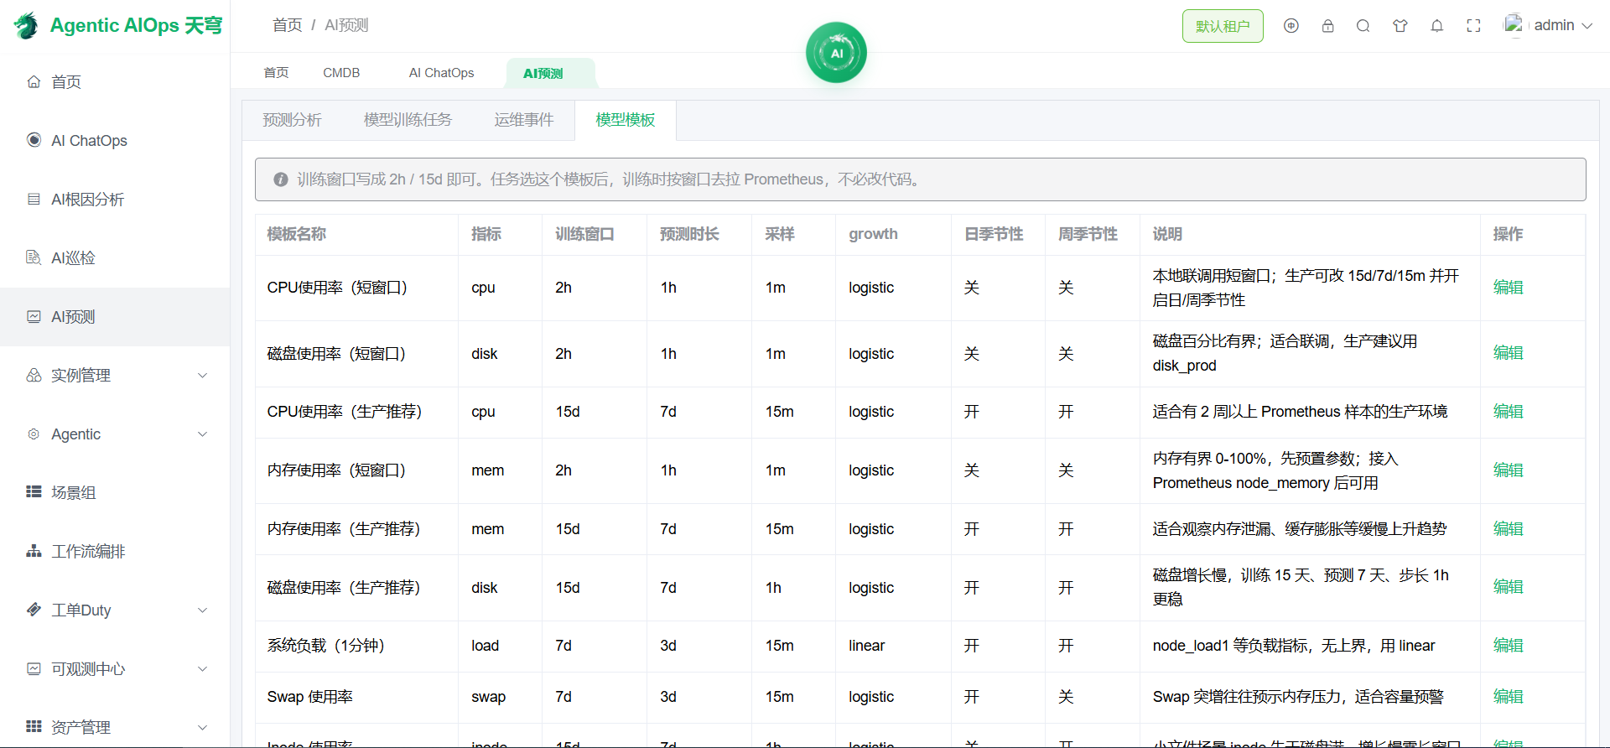Expand the 工单Duty sidebar menu

[x=115, y=610]
